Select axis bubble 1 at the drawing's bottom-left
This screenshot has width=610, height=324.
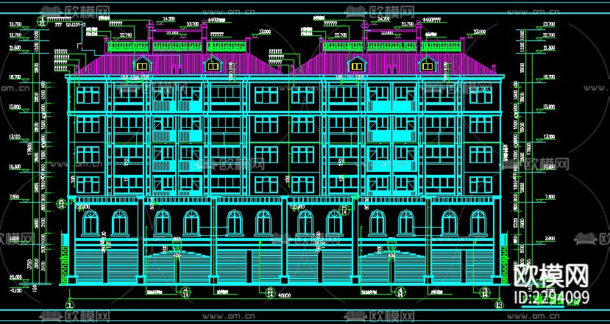tap(69, 305)
